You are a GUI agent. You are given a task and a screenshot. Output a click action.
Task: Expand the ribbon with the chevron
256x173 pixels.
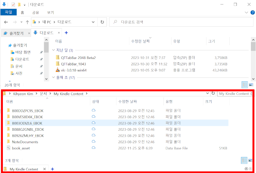(246, 12)
